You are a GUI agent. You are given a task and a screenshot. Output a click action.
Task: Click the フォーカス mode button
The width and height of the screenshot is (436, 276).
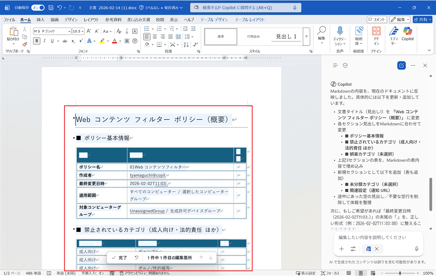(330, 273)
